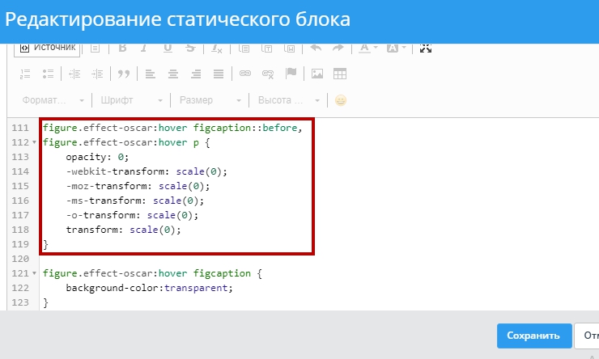
Task: Click the emoji smiley icon
Action: (x=341, y=100)
